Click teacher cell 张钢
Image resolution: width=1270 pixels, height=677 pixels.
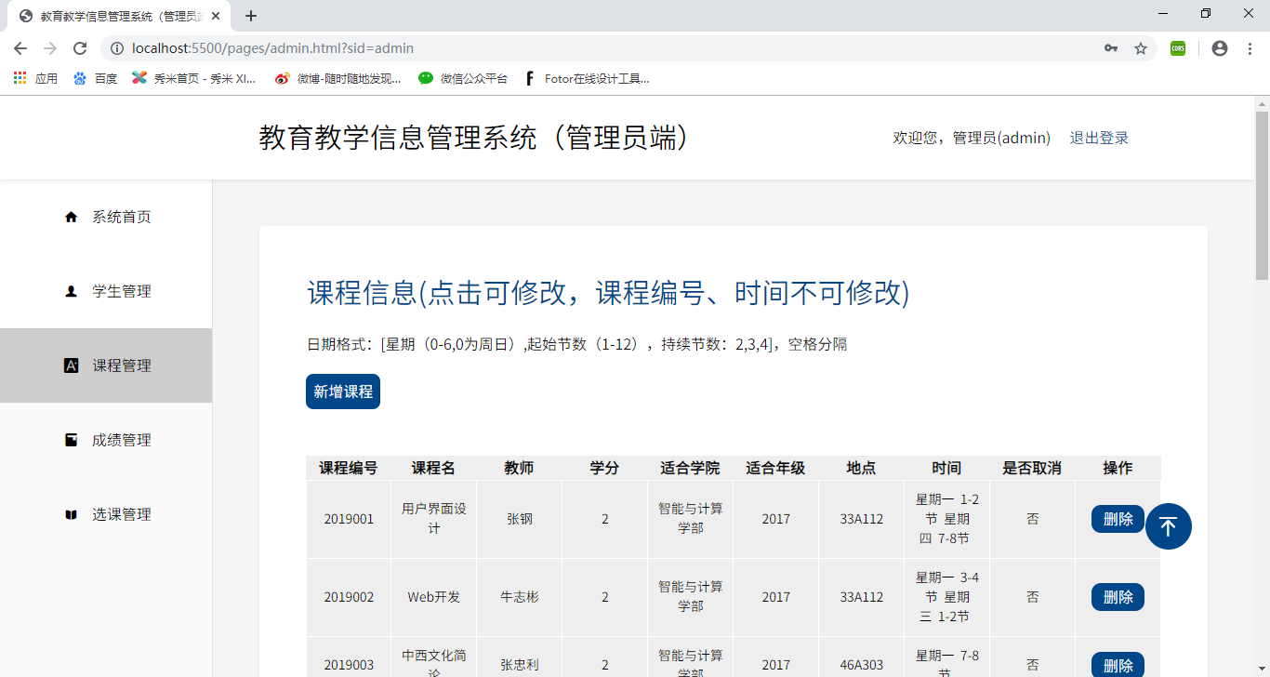(520, 519)
